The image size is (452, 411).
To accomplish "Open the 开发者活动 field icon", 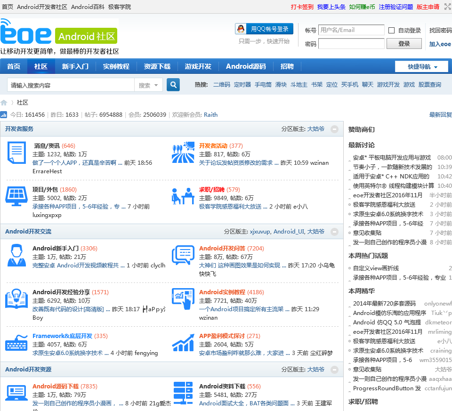I will (183, 153).
